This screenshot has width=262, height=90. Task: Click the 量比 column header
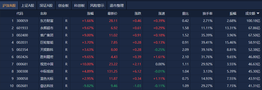[185, 14]
